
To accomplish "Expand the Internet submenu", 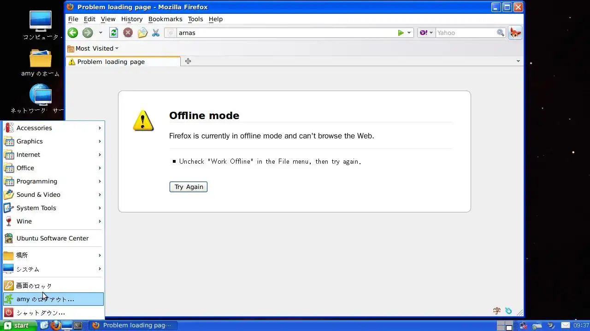I will click(x=53, y=154).
